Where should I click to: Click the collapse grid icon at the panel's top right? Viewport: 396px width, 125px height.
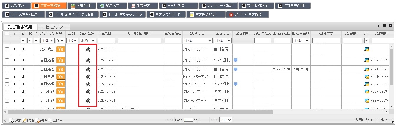[391, 26]
